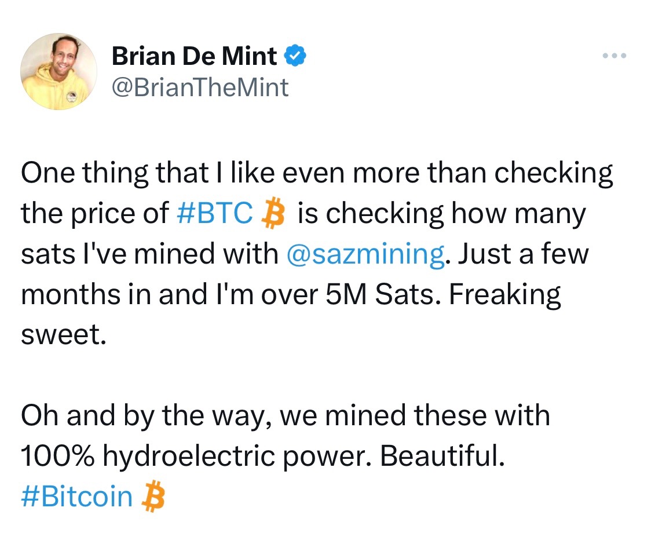Viewport: 651px width, 544px height.
Task: Click the blue verified checkmark badge
Action: 295,56
